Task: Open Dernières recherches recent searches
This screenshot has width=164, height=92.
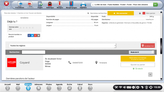Action: [97, 13]
